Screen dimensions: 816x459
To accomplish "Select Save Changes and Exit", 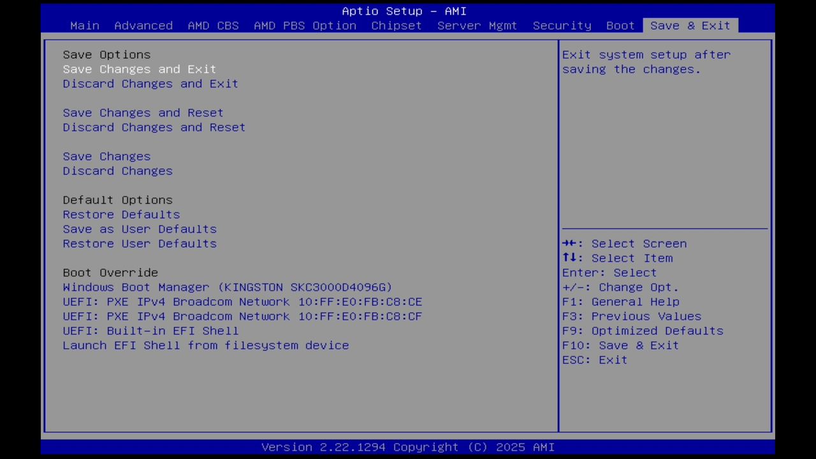I will (x=139, y=69).
